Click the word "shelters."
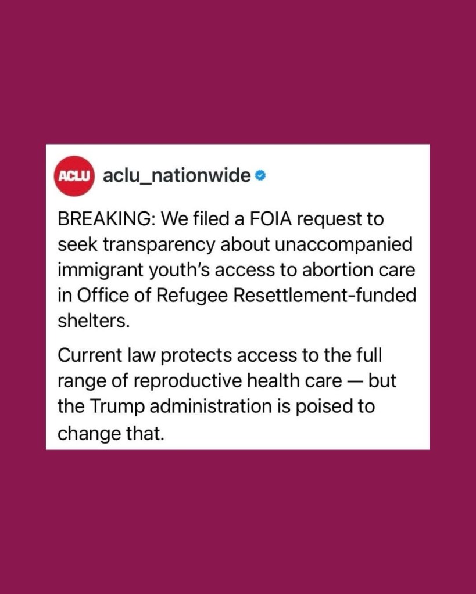This screenshot has width=476, height=594. click(x=86, y=321)
